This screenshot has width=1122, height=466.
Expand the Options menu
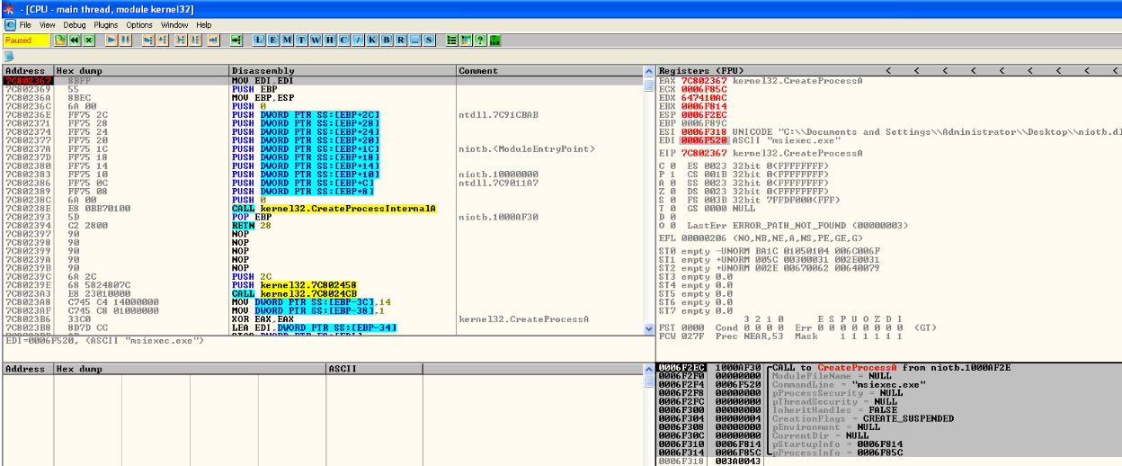click(138, 25)
